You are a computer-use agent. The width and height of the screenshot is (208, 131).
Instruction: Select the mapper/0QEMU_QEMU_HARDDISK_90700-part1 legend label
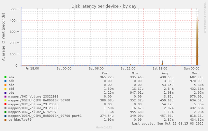[45, 116]
